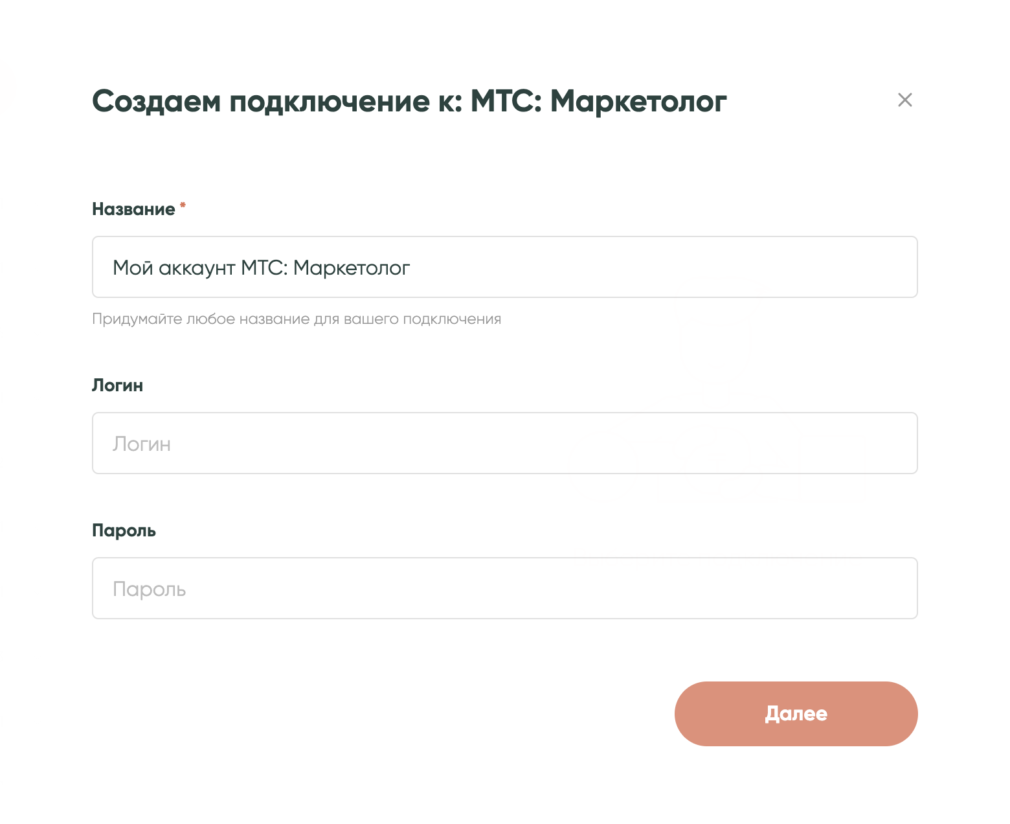Viewport: 1010px width, 824px height.
Task: Click the text Мой аккаунт in name field
Action: [x=174, y=268]
